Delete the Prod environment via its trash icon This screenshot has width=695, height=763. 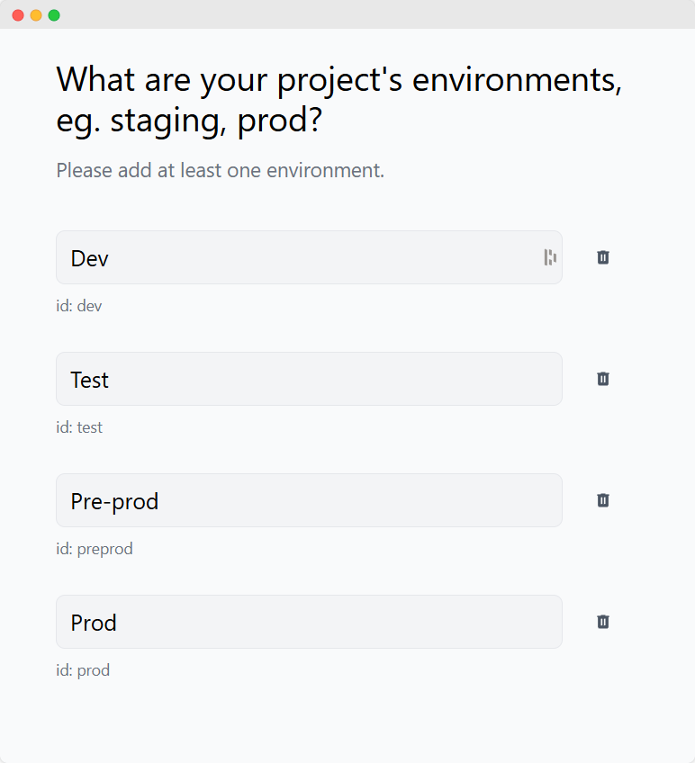[x=603, y=622]
